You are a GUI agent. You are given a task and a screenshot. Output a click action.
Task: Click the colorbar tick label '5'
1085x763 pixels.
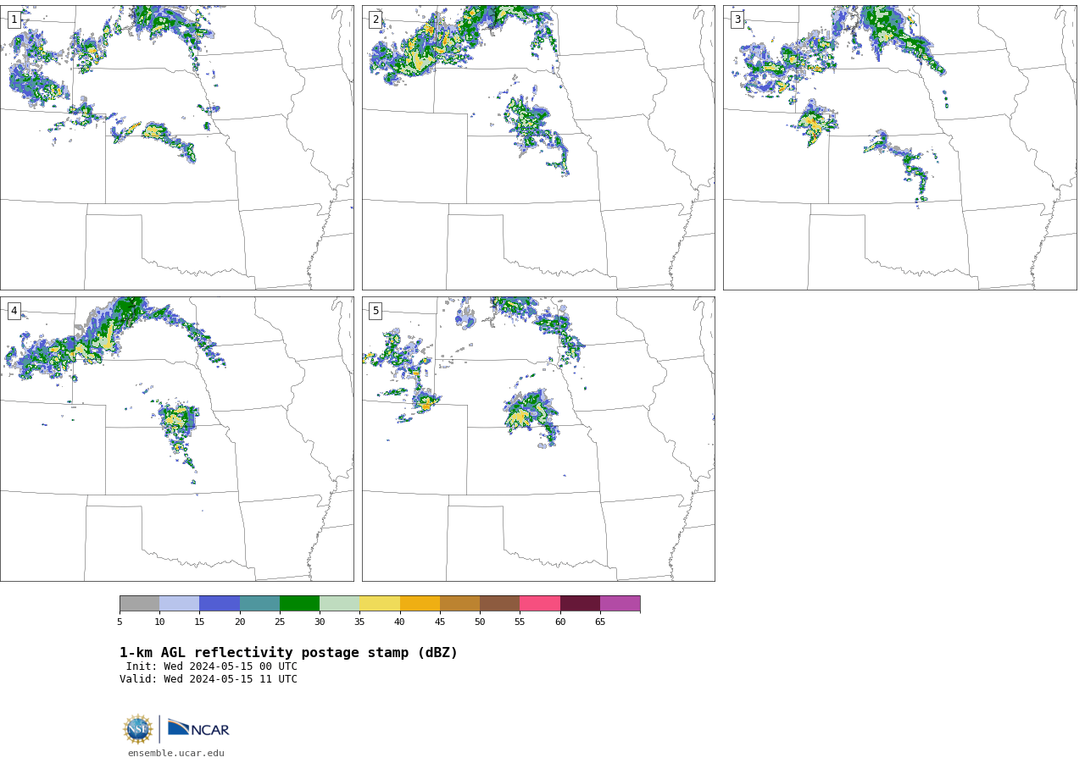click(x=120, y=622)
